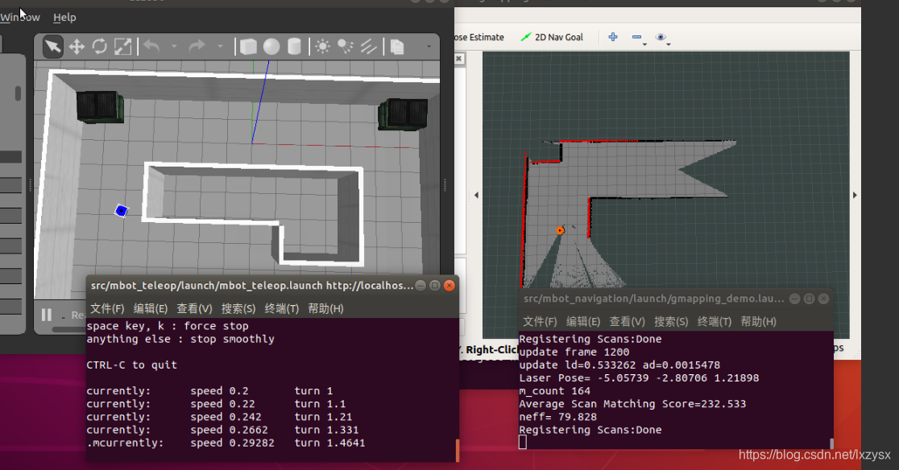899x470 pixels.
Task: Maximize the mbot_teleop terminal window
Action: coord(435,285)
